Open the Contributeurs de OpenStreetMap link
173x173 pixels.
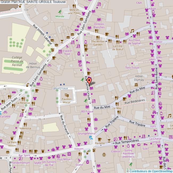point(150,171)
